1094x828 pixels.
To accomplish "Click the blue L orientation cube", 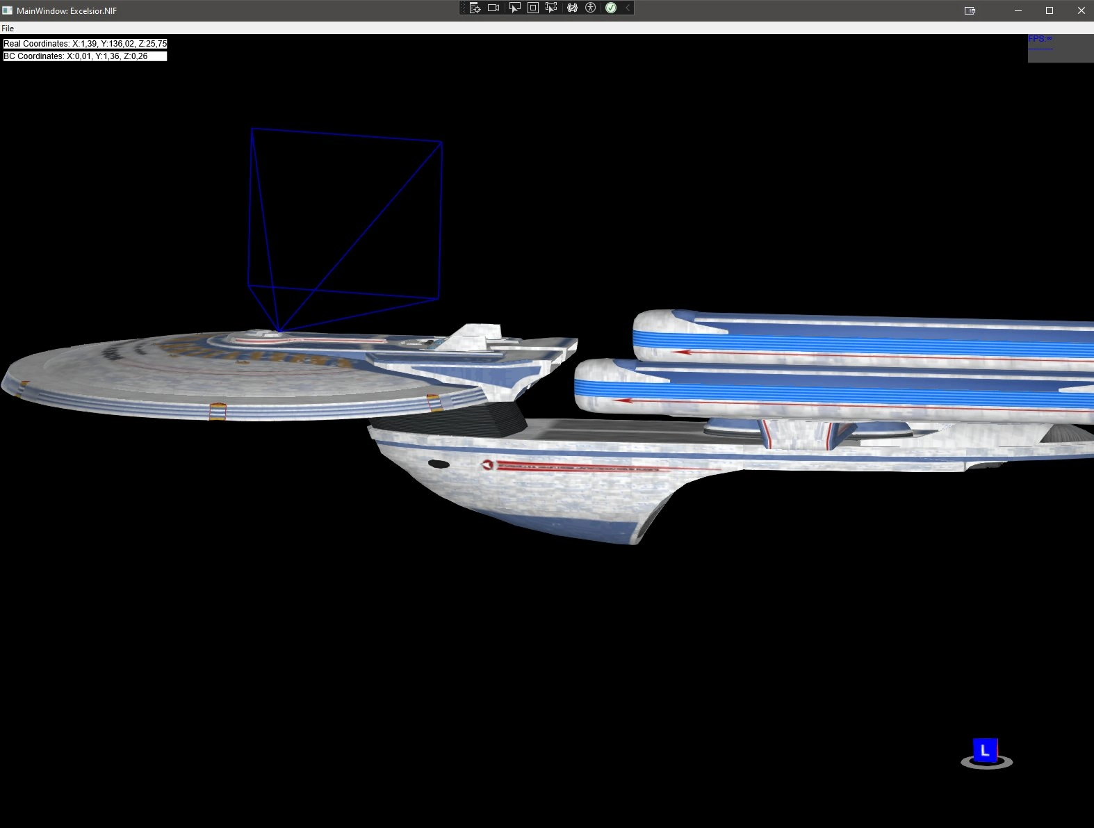I will pyautogui.click(x=985, y=751).
